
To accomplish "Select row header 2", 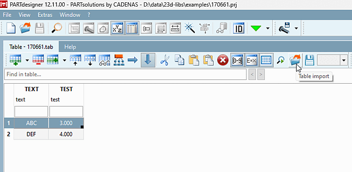I will pyautogui.click(x=8, y=134).
